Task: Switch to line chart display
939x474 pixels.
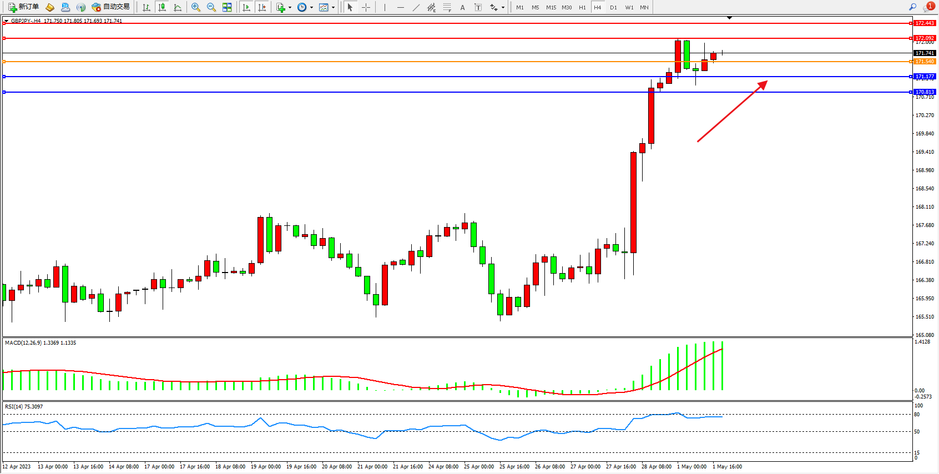Action: (178, 7)
